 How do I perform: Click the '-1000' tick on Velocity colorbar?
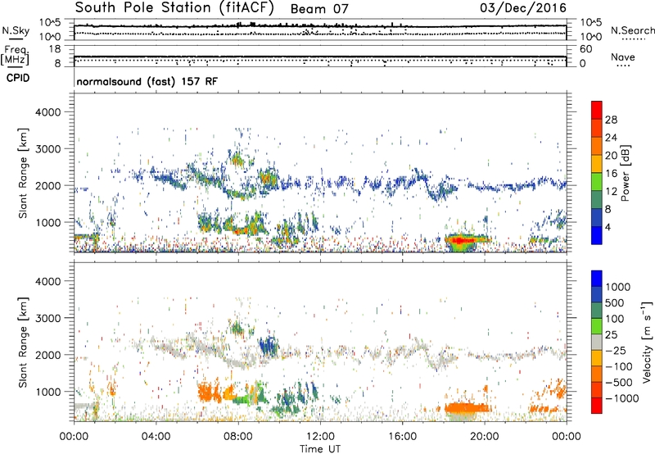click(x=621, y=398)
